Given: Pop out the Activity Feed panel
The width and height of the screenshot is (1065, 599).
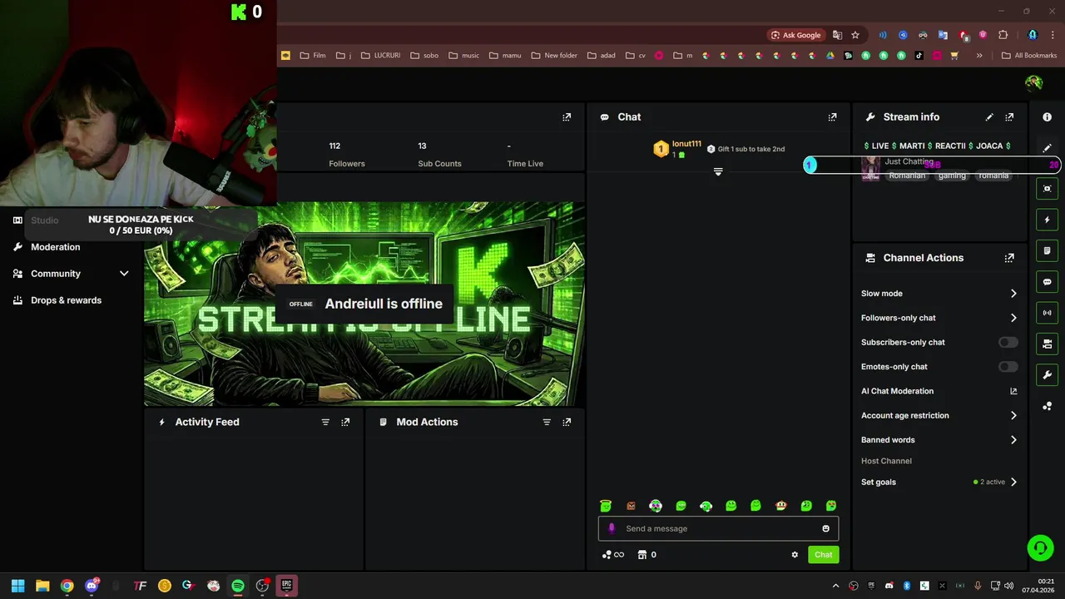Looking at the screenshot, I should click(x=345, y=422).
